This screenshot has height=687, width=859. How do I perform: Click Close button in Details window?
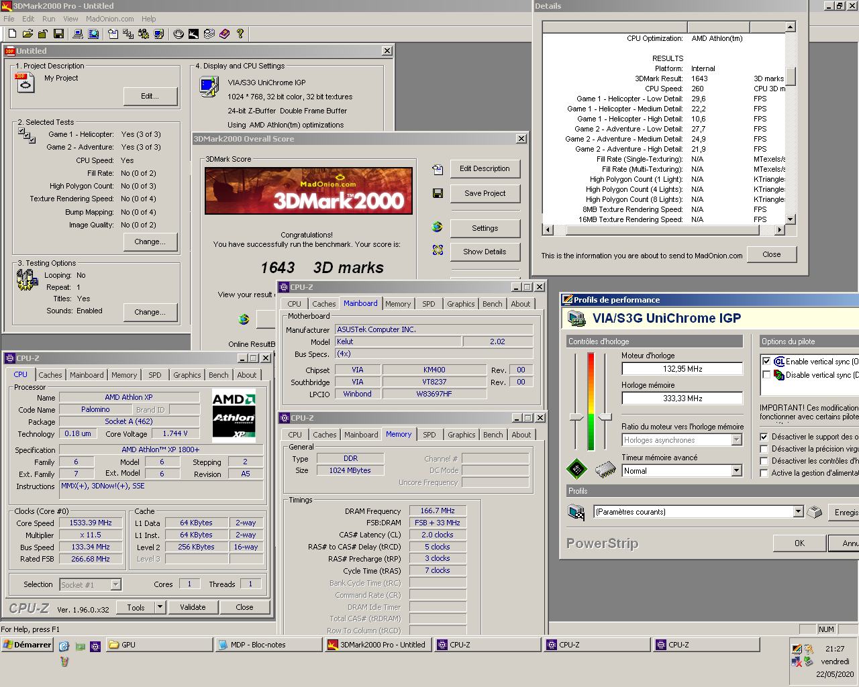point(772,254)
